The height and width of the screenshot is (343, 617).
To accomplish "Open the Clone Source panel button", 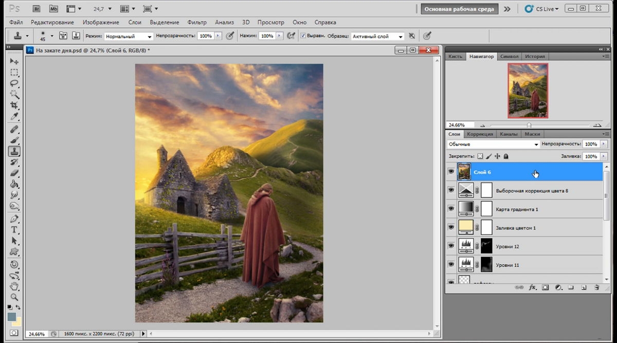I will click(76, 36).
